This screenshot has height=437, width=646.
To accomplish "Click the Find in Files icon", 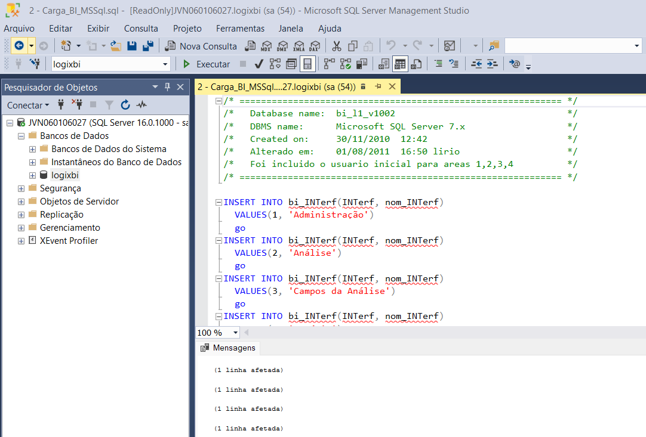I will [494, 46].
